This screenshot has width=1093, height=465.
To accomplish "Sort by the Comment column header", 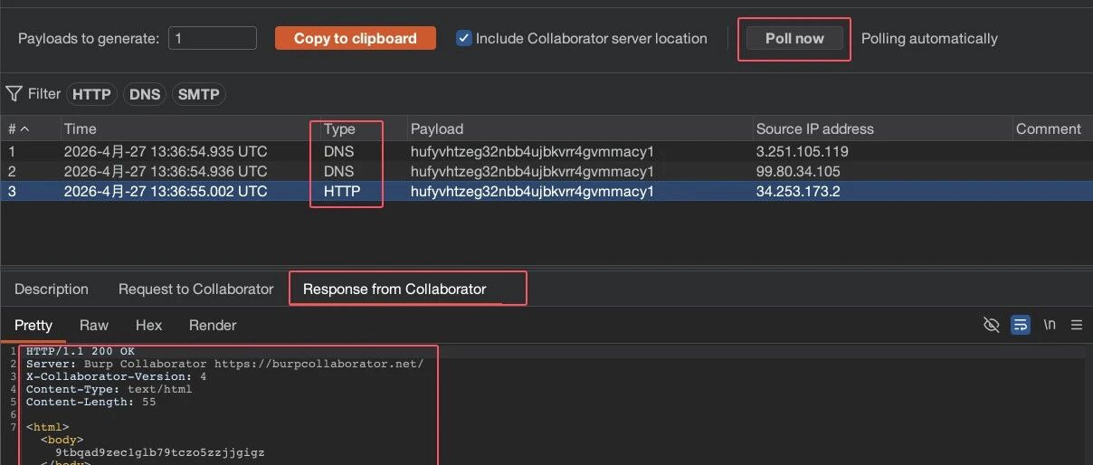I will click(1052, 128).
